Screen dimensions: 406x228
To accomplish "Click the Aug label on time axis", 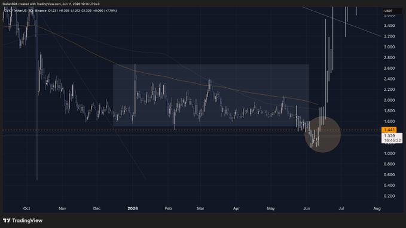I will 377,208.
